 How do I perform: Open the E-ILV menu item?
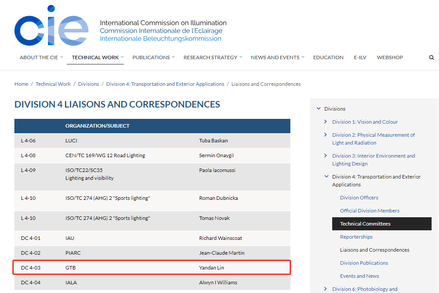point(360,57)
